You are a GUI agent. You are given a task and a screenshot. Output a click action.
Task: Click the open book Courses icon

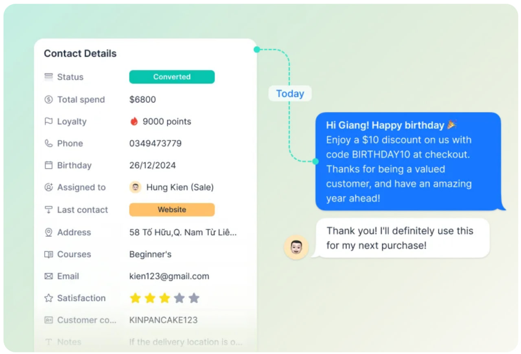pos(48,254)
